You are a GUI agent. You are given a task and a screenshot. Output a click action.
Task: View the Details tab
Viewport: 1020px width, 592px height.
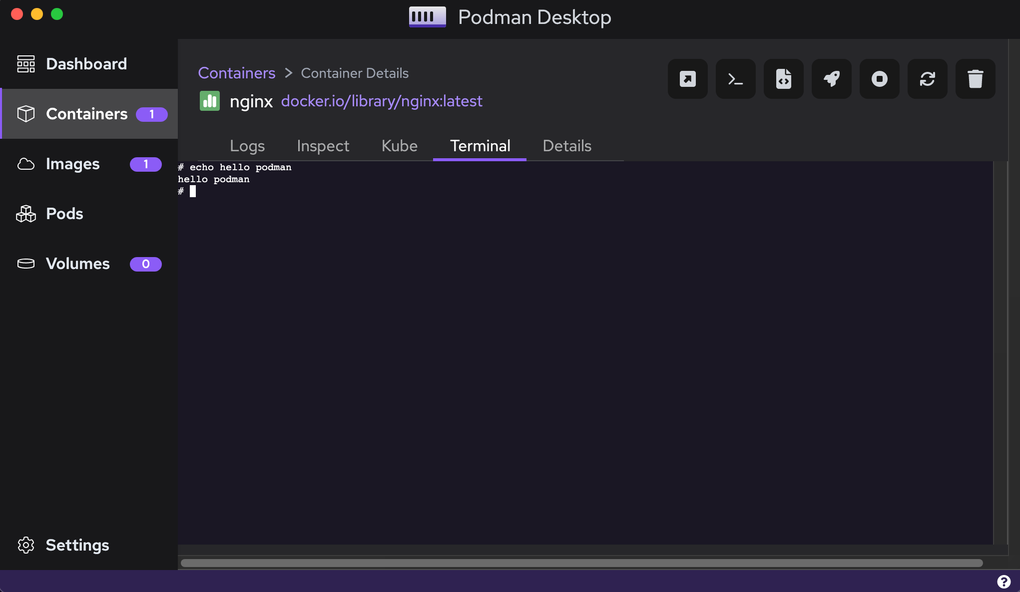click(566, 146)
